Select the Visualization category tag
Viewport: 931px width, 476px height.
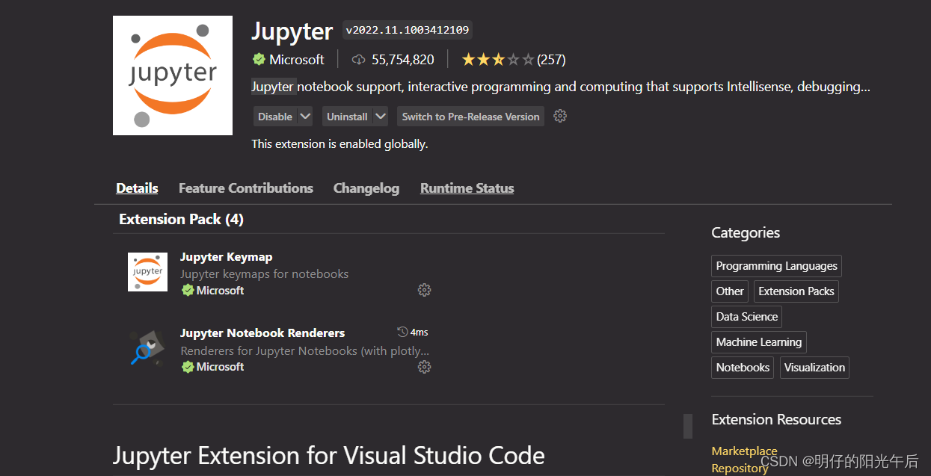pyautogui.click(x=815, y=368)
